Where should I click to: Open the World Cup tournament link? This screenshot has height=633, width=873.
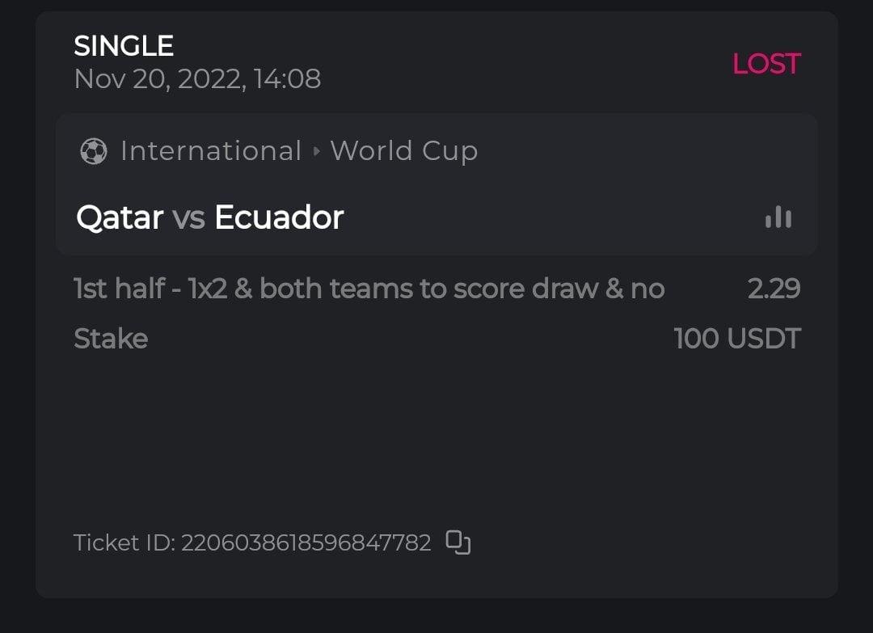(x=404, y=151)
